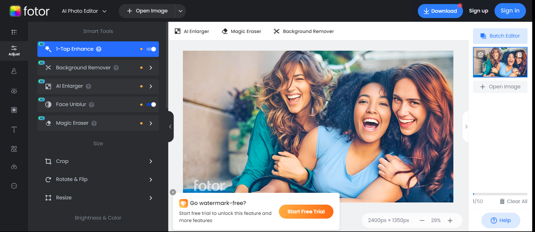535x232 pixels.
Task: Click the 1-Tap Enhance help question mark
Action: [x=99, y=49]
